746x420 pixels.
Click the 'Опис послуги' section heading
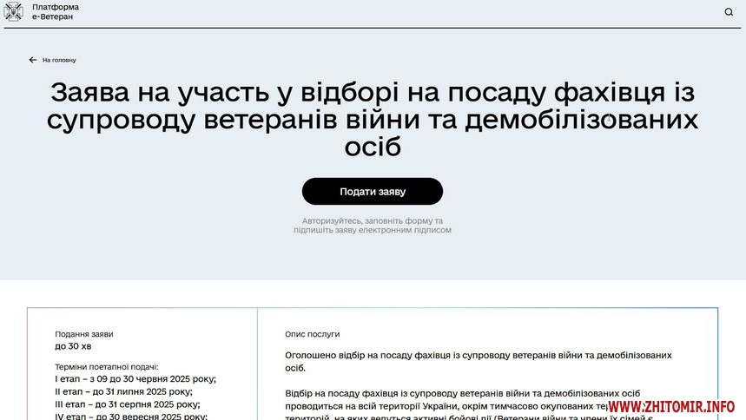[312, 334]
